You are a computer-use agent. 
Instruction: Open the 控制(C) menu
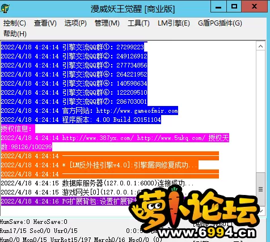click(x=15, y=23)
